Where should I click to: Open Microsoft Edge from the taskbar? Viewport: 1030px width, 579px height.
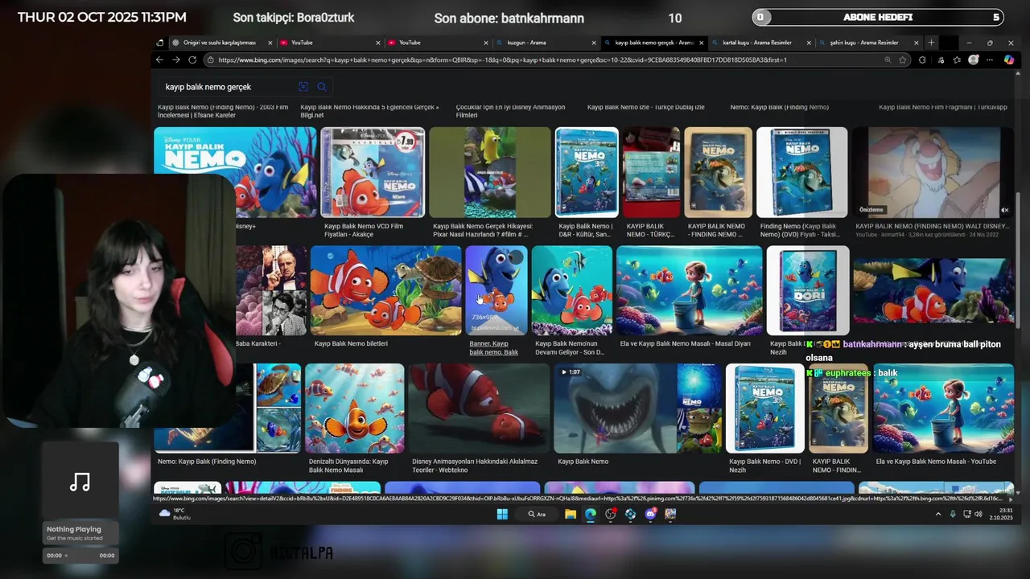point(591,514)
